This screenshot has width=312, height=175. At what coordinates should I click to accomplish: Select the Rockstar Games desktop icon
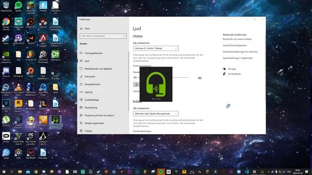tap(19, 106)
